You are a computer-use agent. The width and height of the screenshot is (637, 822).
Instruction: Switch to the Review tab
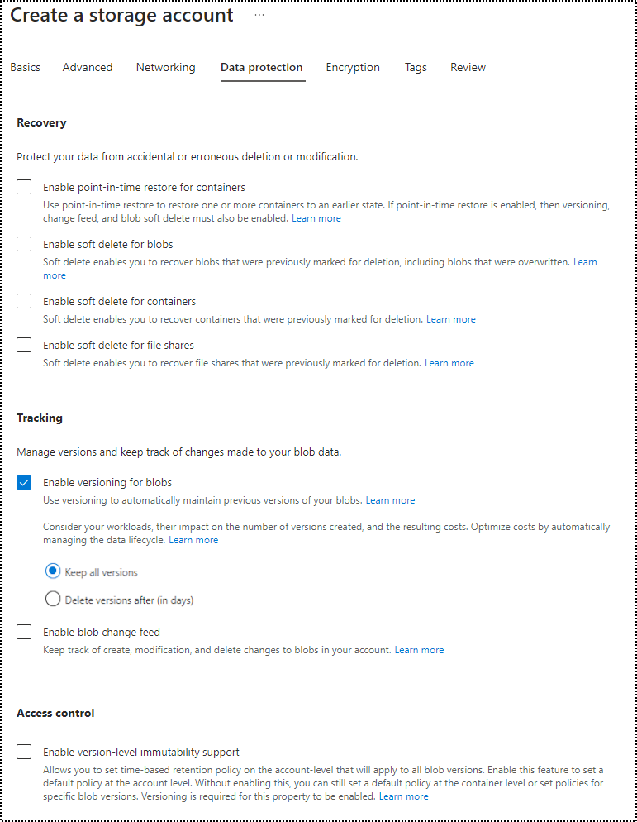[x=468, y=67]
